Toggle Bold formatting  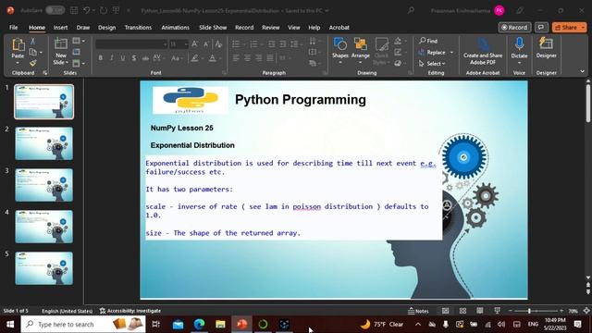[101, 58]
